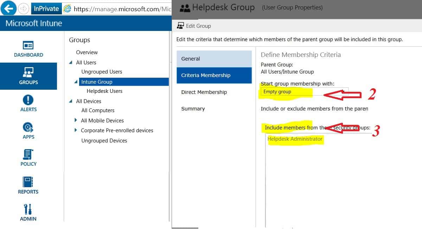Viewport: 422px width, 229px height.
Task: Open the Alerts workspace icon
Action: 28,100
